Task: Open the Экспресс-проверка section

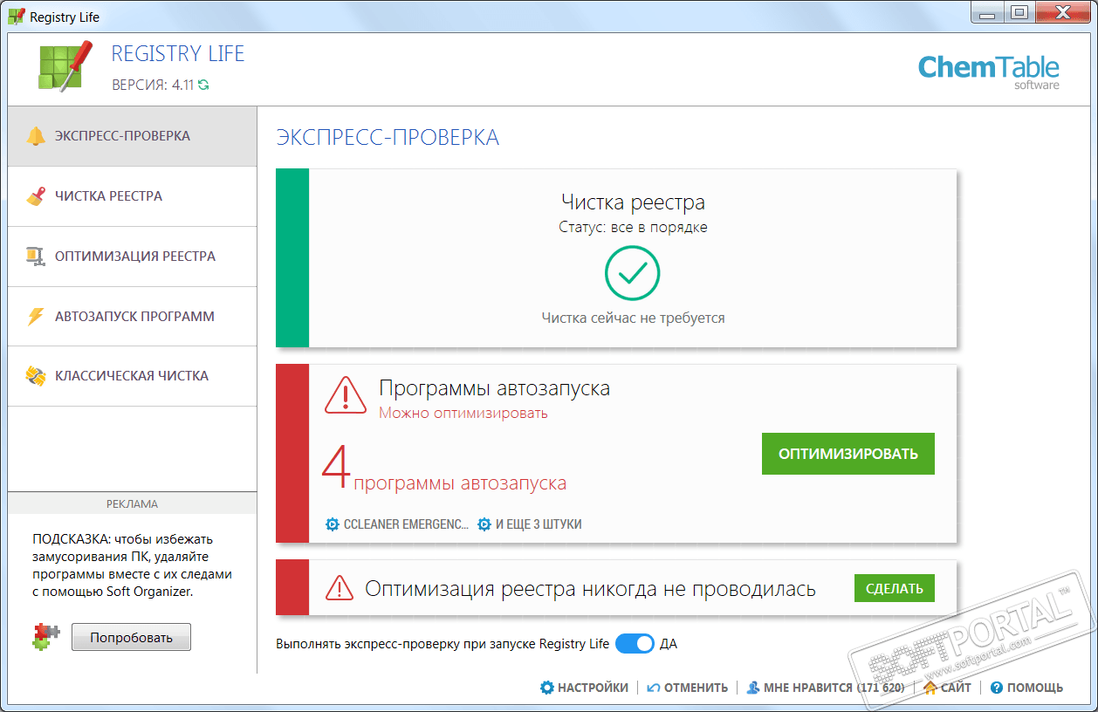Action: [x=133, y=136]
